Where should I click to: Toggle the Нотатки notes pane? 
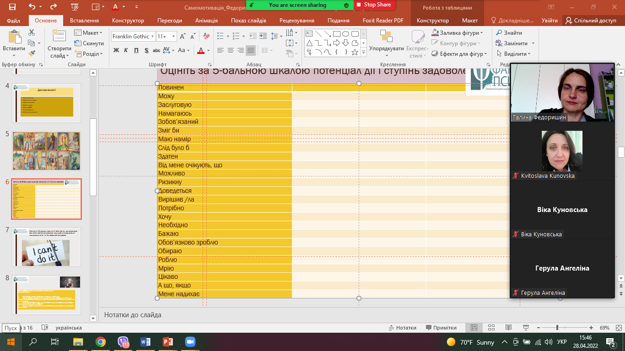(x=402, y=328)
